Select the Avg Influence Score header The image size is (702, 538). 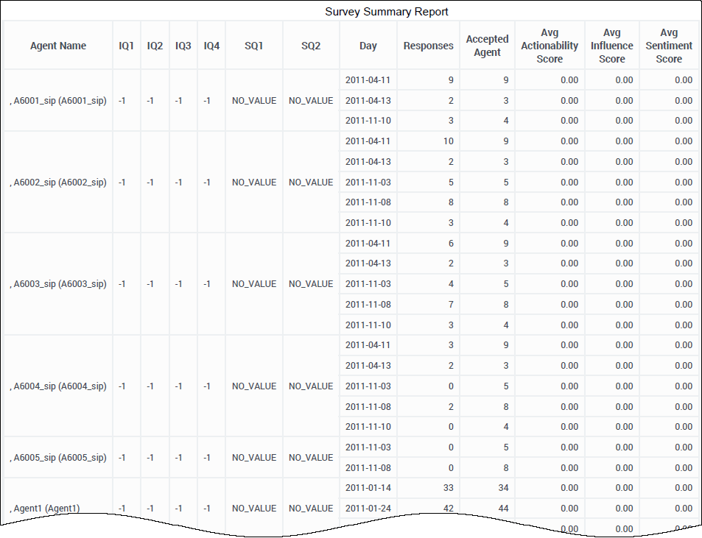pyautogui.click(x=612, y=46)
